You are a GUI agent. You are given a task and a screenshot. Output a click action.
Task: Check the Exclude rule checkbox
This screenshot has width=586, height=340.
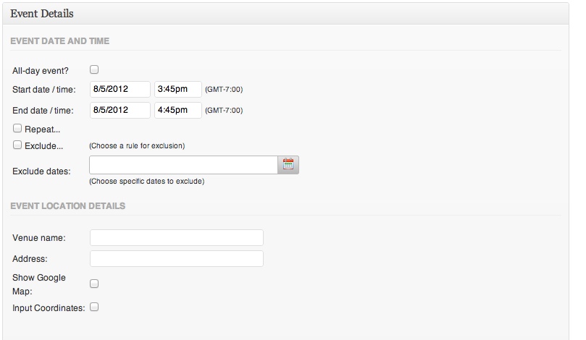tap(17, 145)
